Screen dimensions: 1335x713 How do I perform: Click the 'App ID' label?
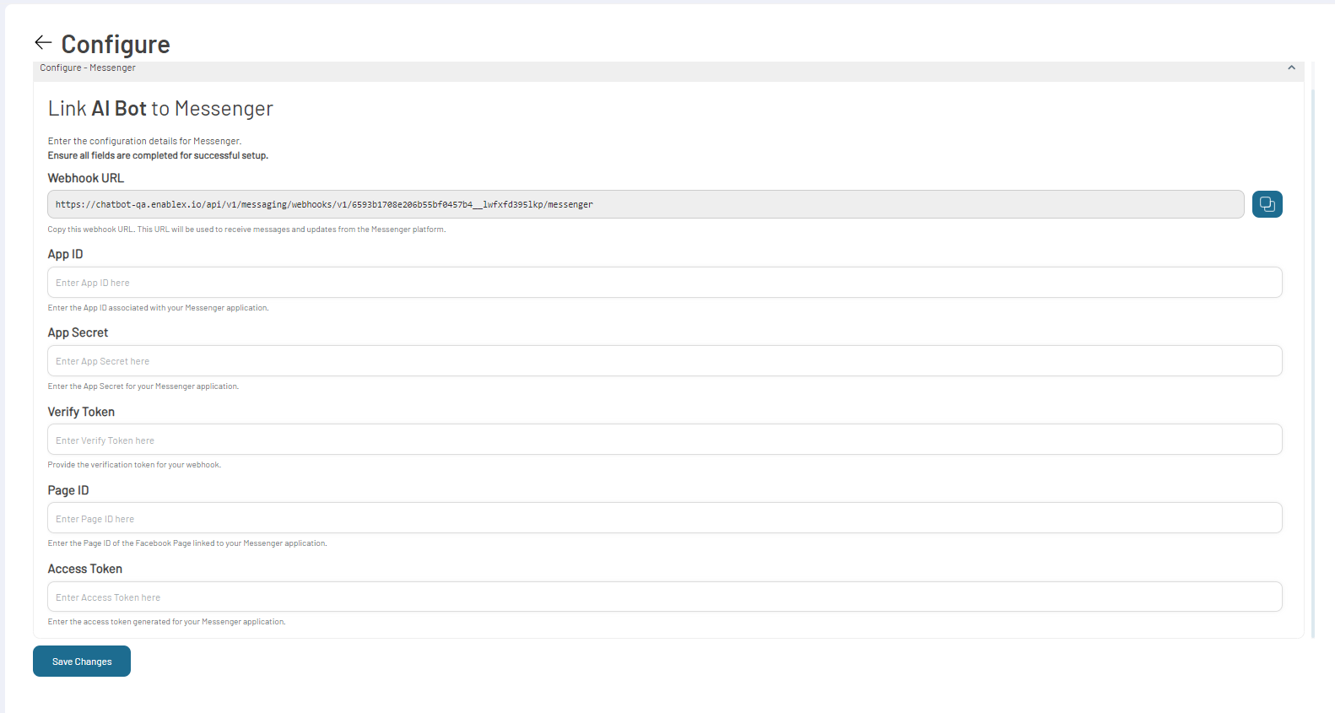pyautogui.click(x=65, y=254)
